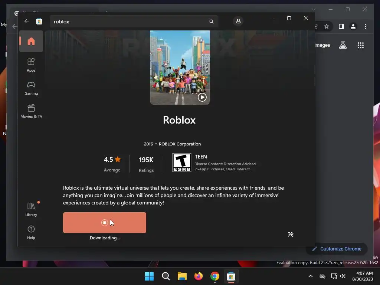Click the 195K Ratings count

(x=146, y=164)
